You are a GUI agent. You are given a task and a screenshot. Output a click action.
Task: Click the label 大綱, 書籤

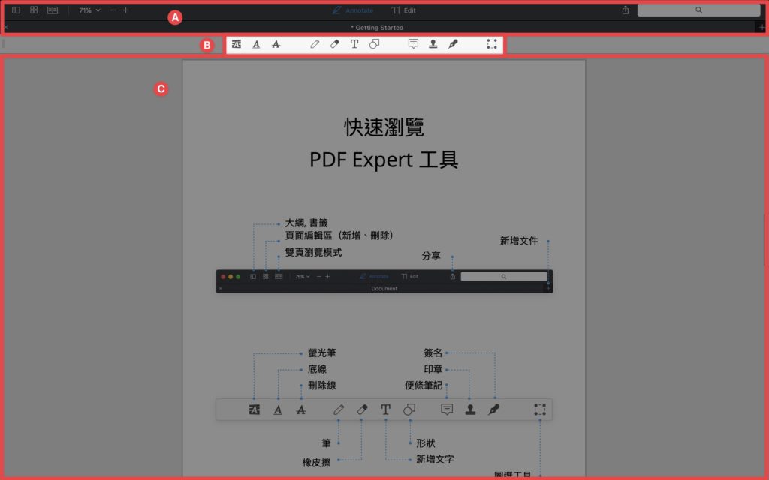[306, 223]
